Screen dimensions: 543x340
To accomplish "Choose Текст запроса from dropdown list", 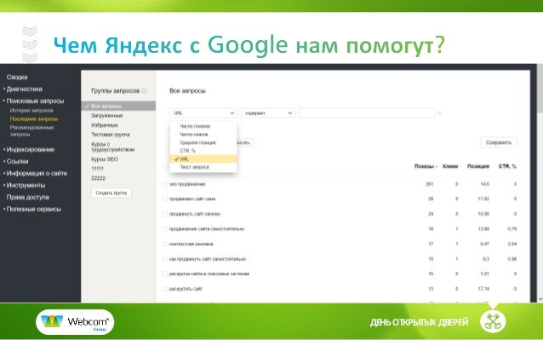I will pos(194,167).
